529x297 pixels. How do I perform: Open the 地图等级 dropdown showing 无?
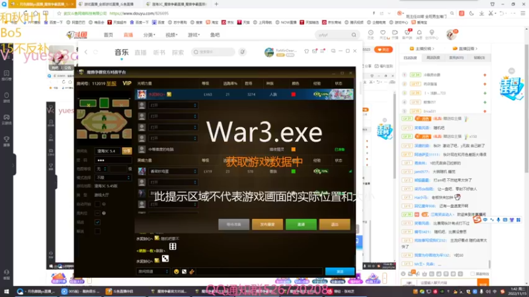tap(101, 169)
